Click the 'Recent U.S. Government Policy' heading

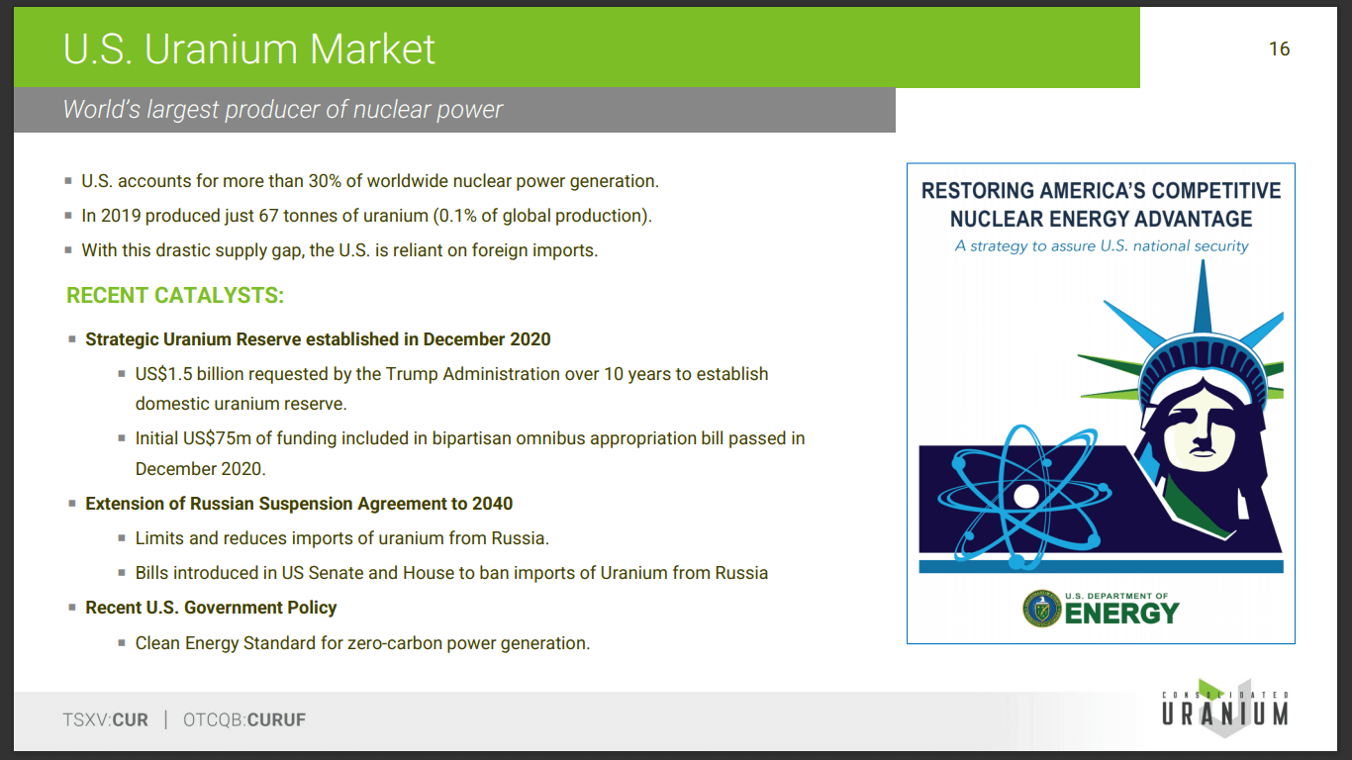point(211,608)
